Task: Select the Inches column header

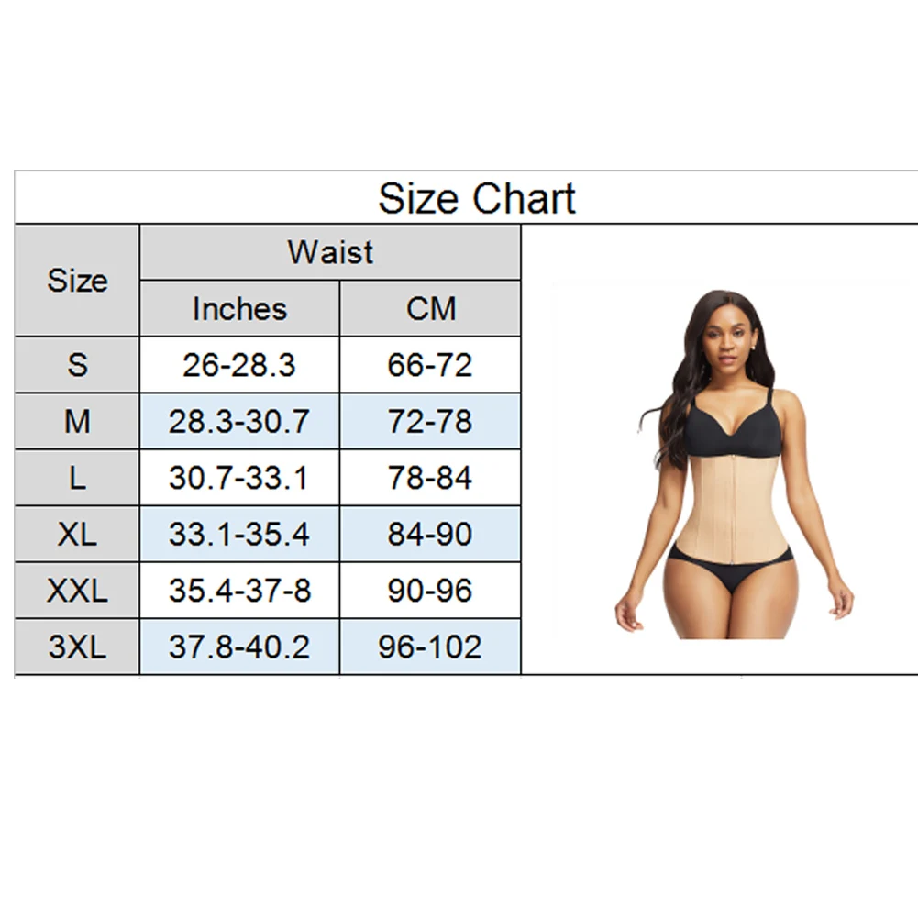Action: 239,309
